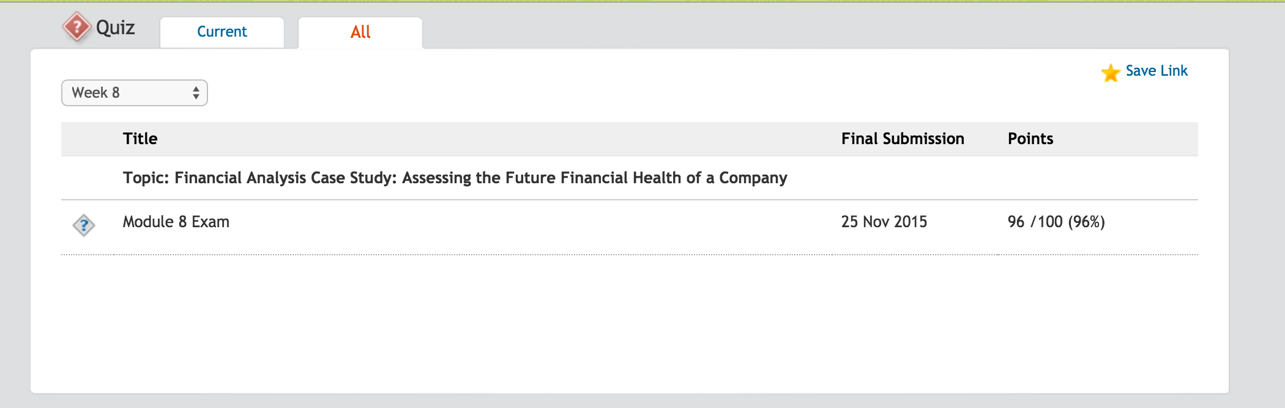
Task: Click the 25 Nov 2015 submission date
Action: point(884,222)
